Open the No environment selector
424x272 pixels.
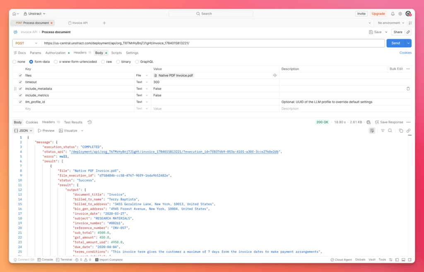click(x=391, y=23)
